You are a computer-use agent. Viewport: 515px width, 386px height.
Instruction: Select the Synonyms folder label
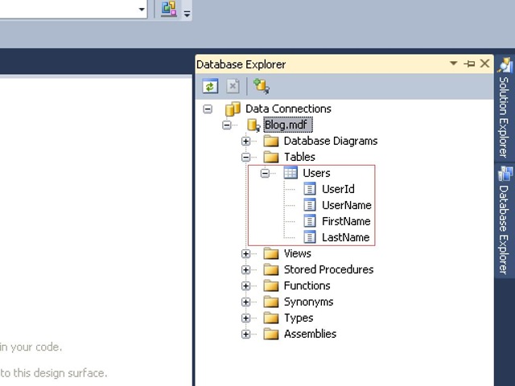pos(309,302)
